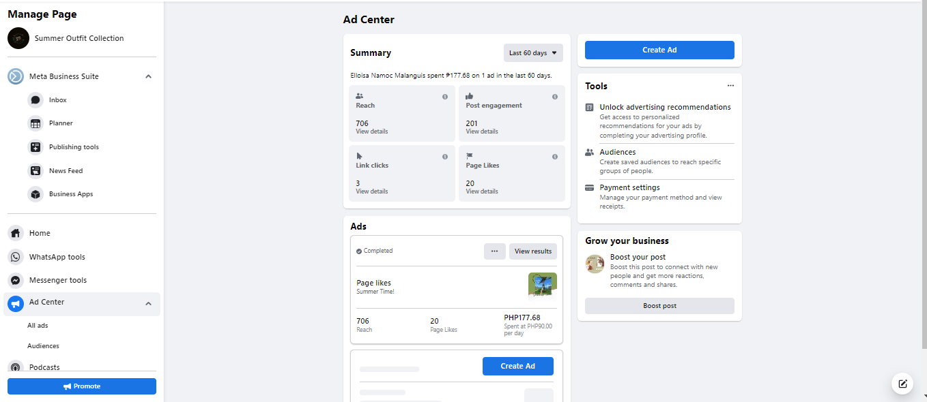927x402 pixels.
Task: Open the Business Apps cube icon
Action: click(x=35, y=194)
